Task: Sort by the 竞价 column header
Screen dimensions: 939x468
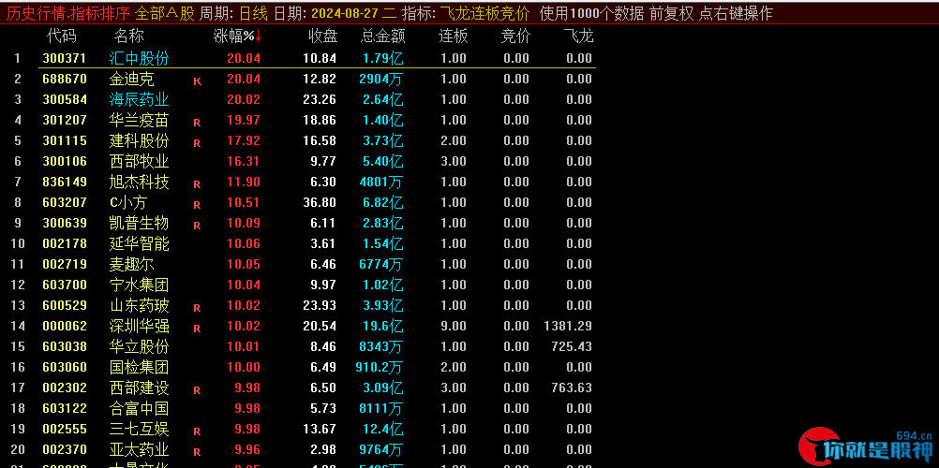Action: pos(515,37)
